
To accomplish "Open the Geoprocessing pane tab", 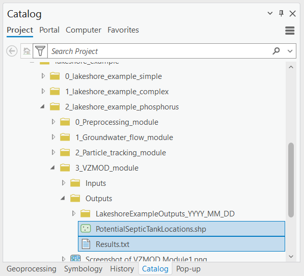I will click(x=32, y=269).
